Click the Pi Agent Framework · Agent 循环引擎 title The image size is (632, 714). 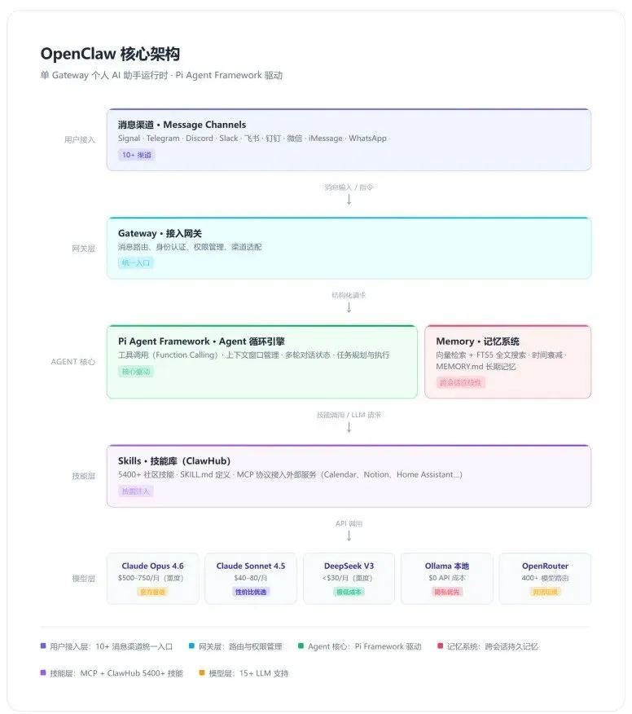point(201,342)
